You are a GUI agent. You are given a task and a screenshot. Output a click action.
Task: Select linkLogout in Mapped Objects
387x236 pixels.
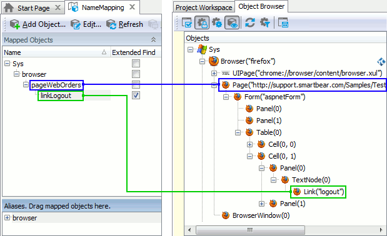click(x=56, y=96)
